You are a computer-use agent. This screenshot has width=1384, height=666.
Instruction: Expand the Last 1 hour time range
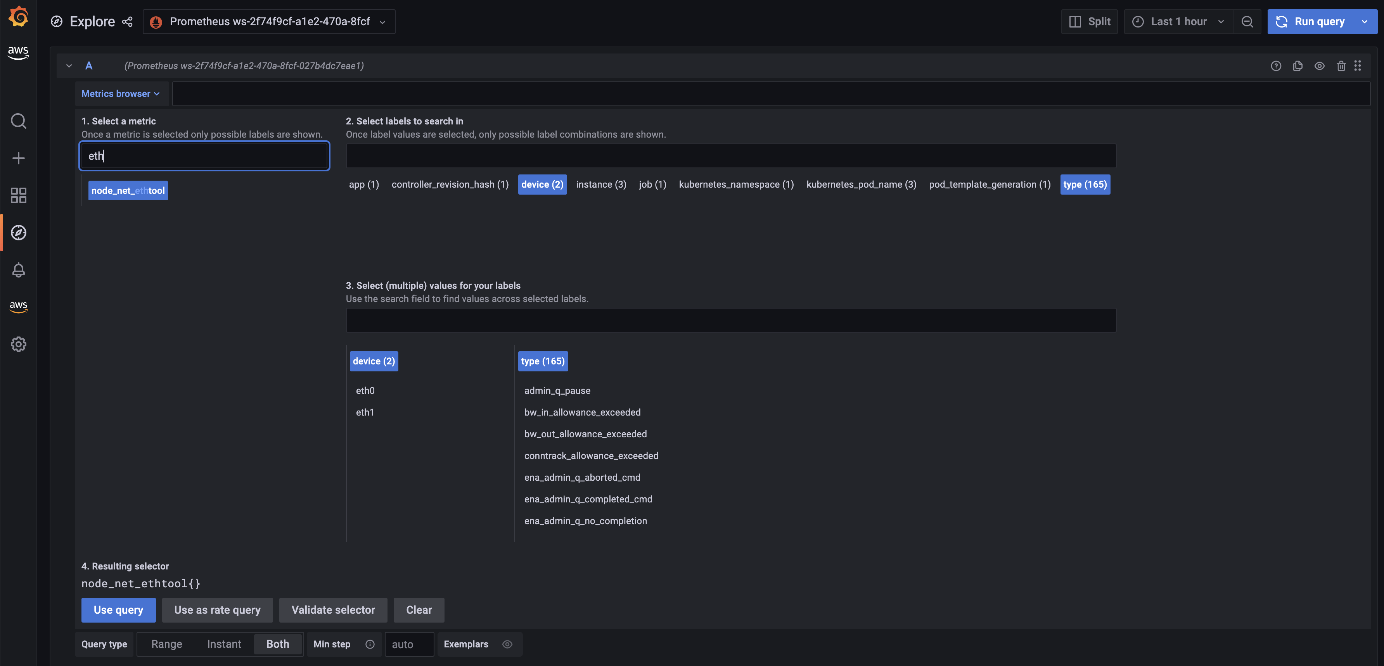tap(1178, 21)
